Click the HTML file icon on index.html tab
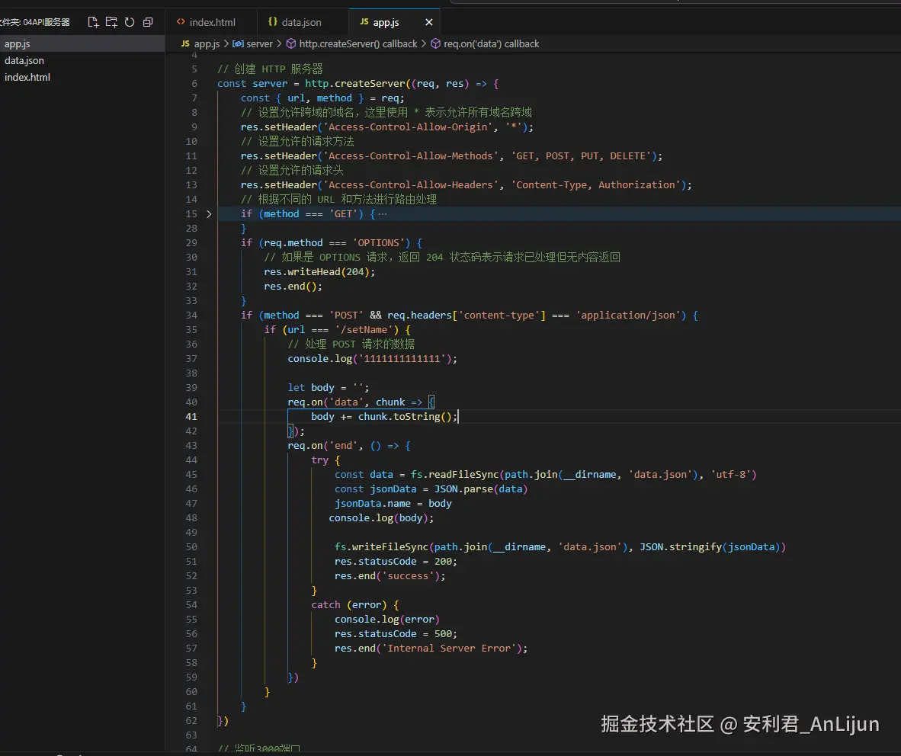Viewport: 901px width, 756px height. (x=181, y=22)
